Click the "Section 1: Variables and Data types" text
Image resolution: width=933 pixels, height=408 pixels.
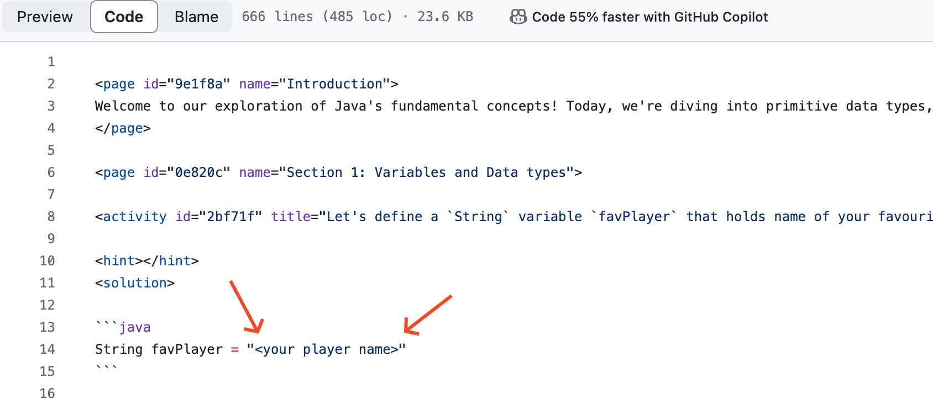(x=426, y=172)
